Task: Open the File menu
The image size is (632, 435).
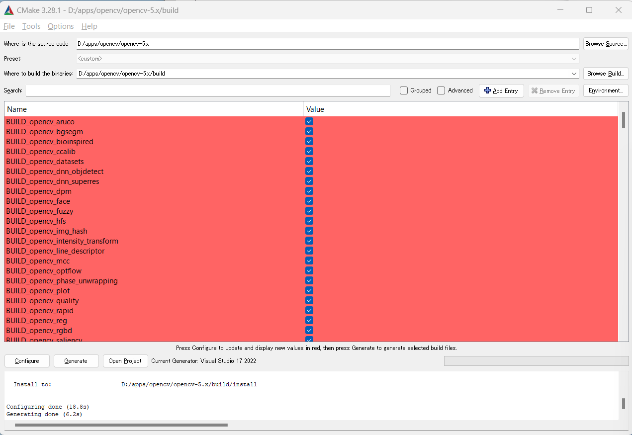Action: 9,26
